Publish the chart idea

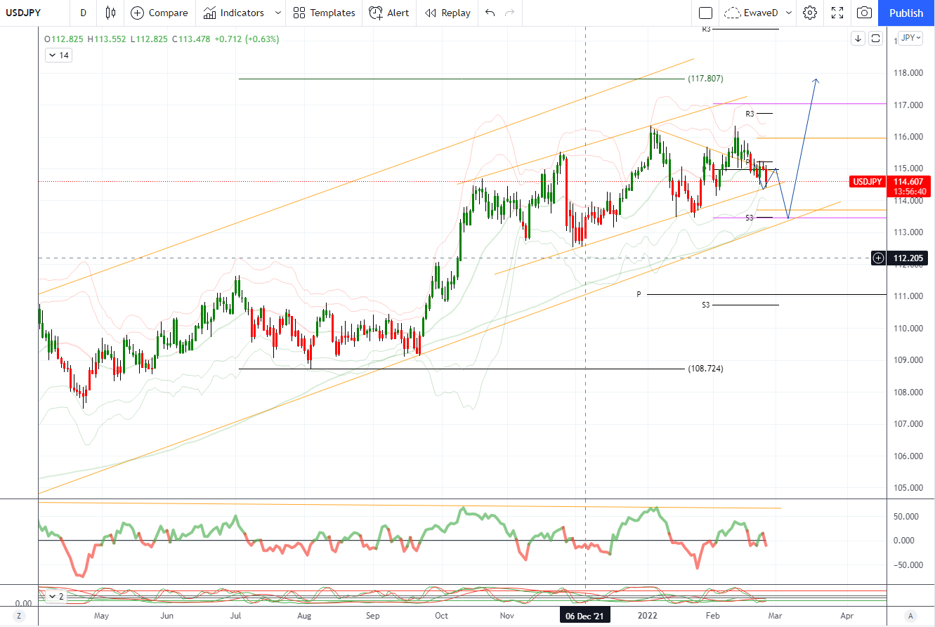click(906, 13)
